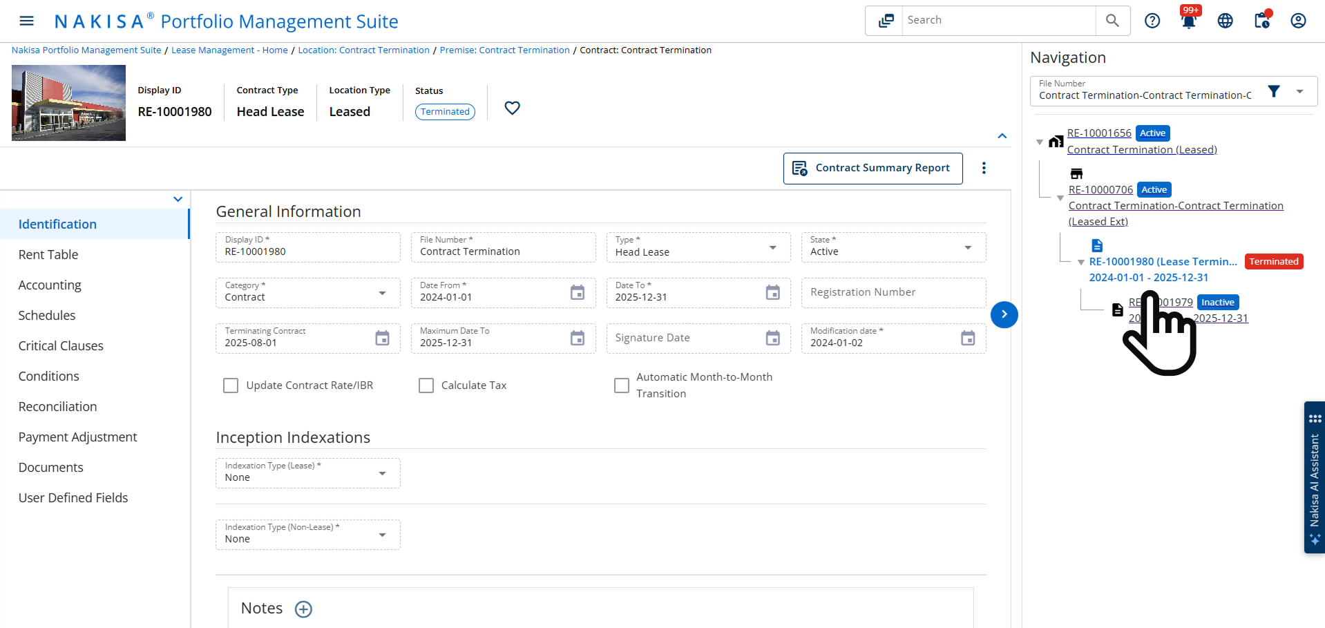This screenshot has height=628, width=1325.
Task: Click Contract Summary Report button
Action: [x=873, y=169]
